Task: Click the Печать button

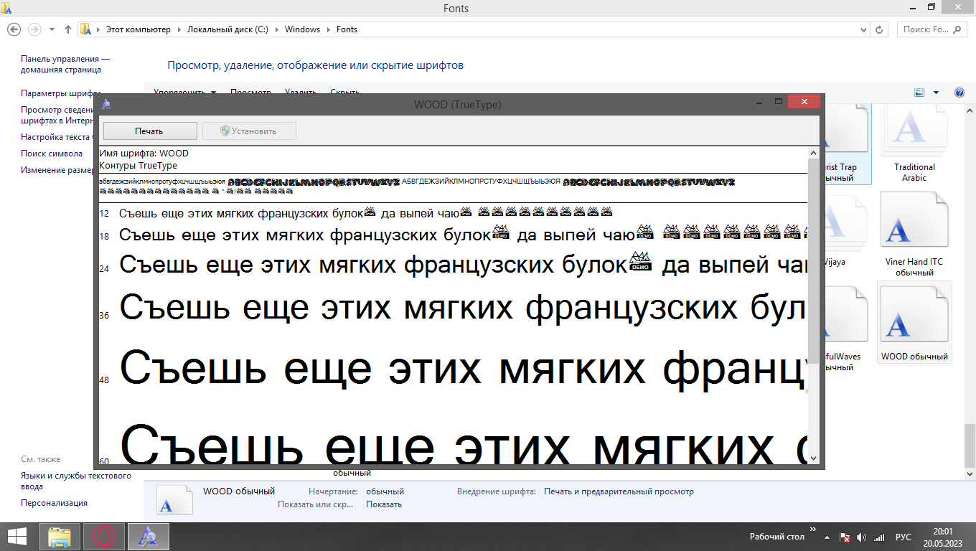Action: point(150,131)
